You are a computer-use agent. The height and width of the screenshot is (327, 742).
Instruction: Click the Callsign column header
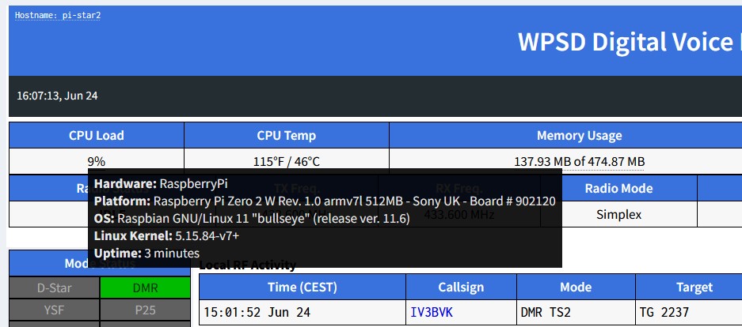click(461, 287)
